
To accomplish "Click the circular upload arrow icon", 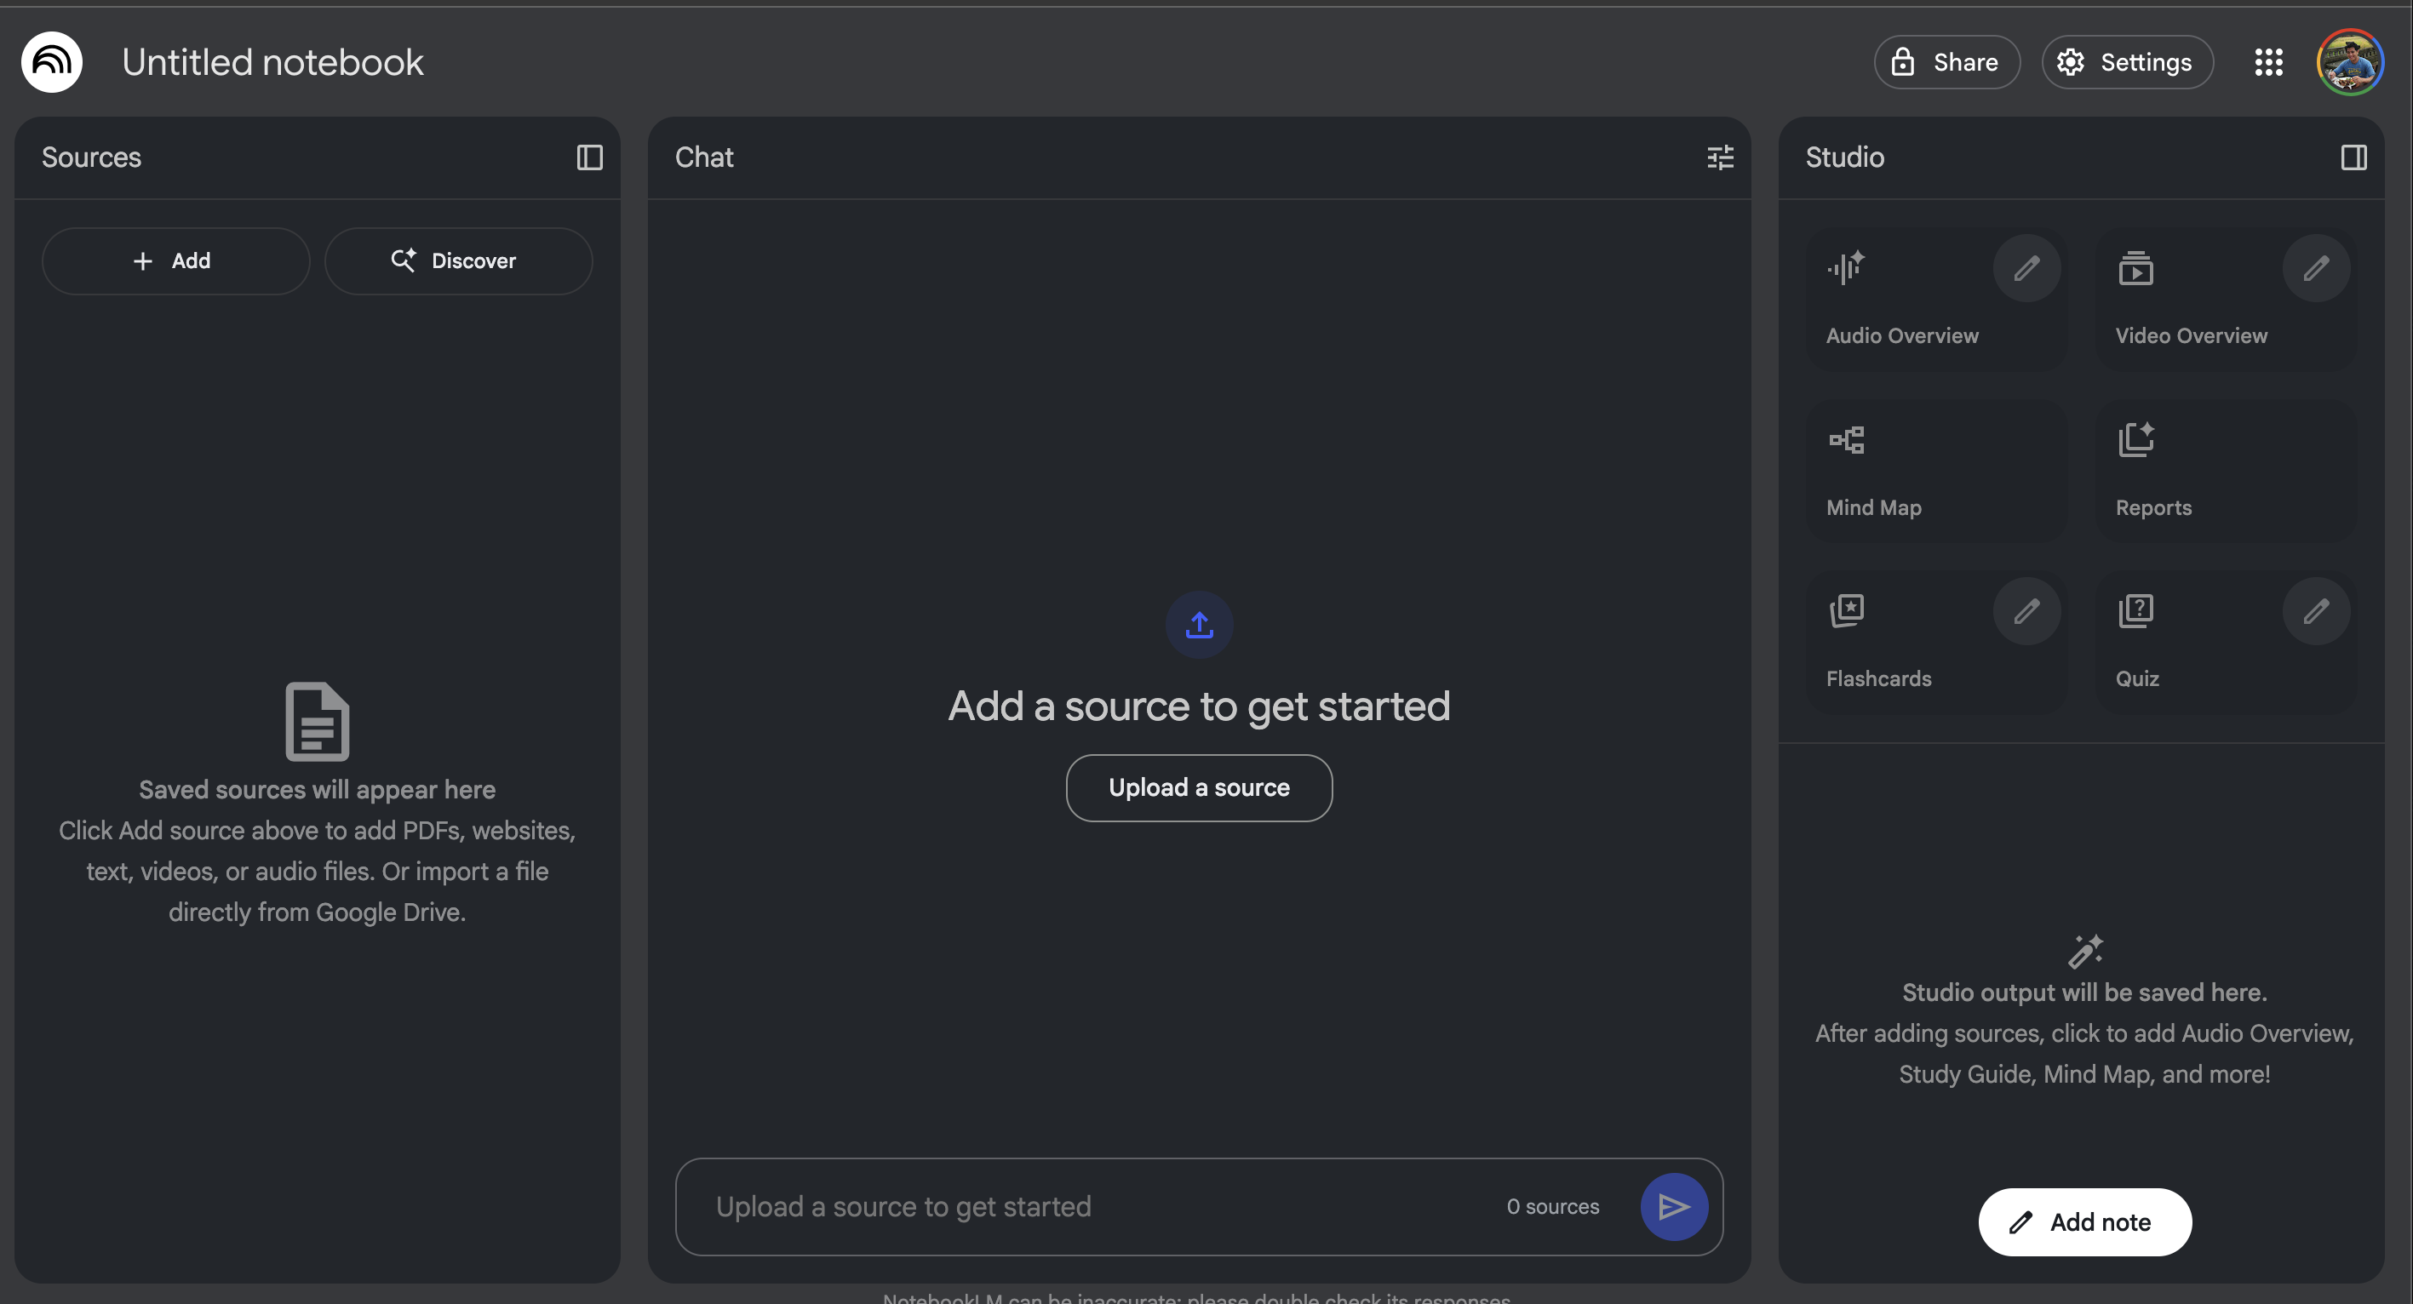I will pos(1199,625).
